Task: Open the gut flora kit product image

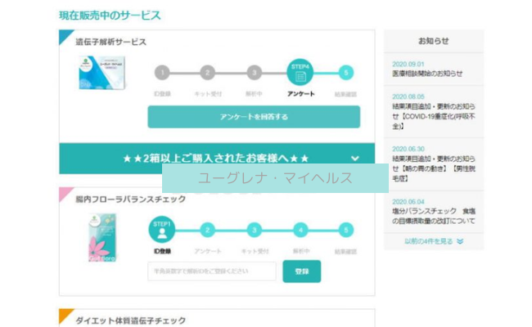Action: click(x=102, y=238)
